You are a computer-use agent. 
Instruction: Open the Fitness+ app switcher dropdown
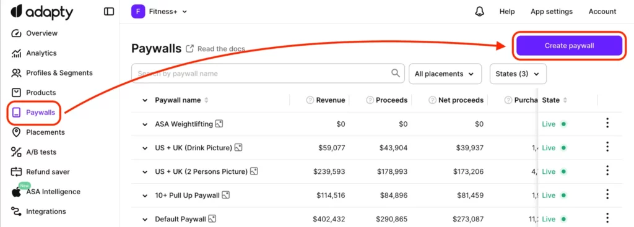pos(168,11)
